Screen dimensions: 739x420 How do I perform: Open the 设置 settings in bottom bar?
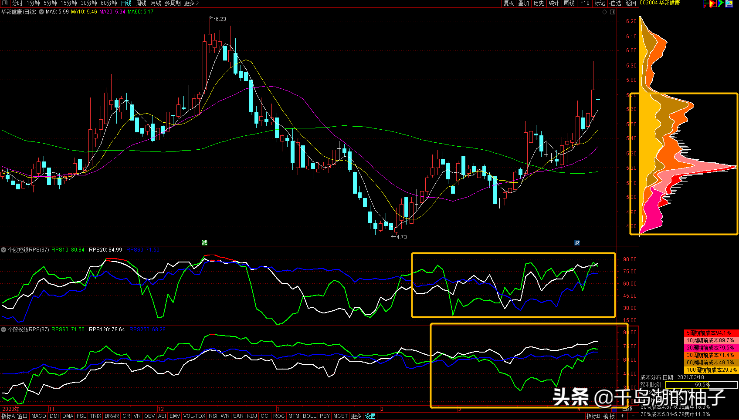click(x=370, y=416)
